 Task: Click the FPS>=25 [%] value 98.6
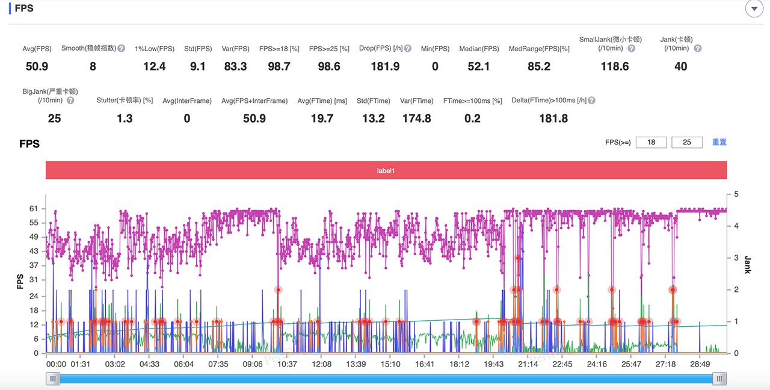point(329,66)
